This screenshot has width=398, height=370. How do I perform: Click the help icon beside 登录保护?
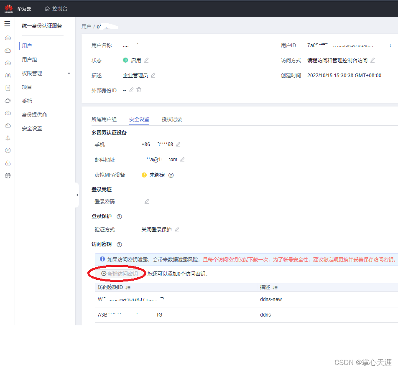click(x=119, y=216)
